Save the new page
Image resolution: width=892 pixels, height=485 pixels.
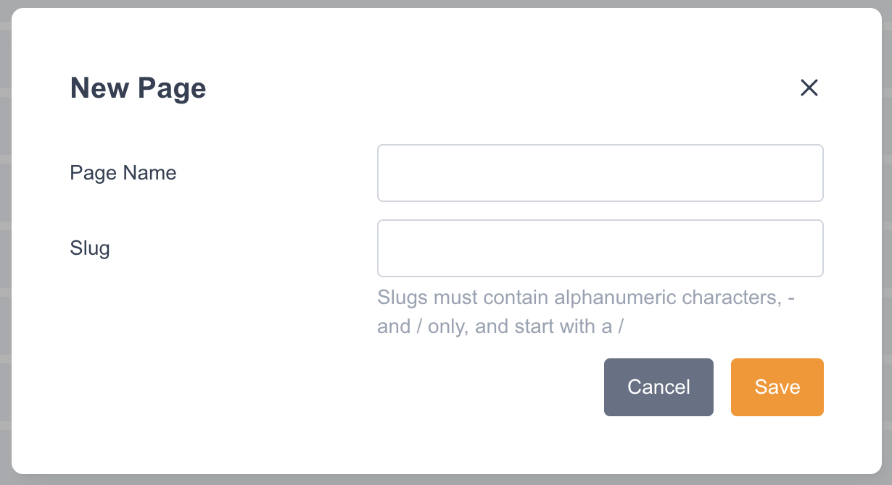pyautogui.click(x=777, y=387)
